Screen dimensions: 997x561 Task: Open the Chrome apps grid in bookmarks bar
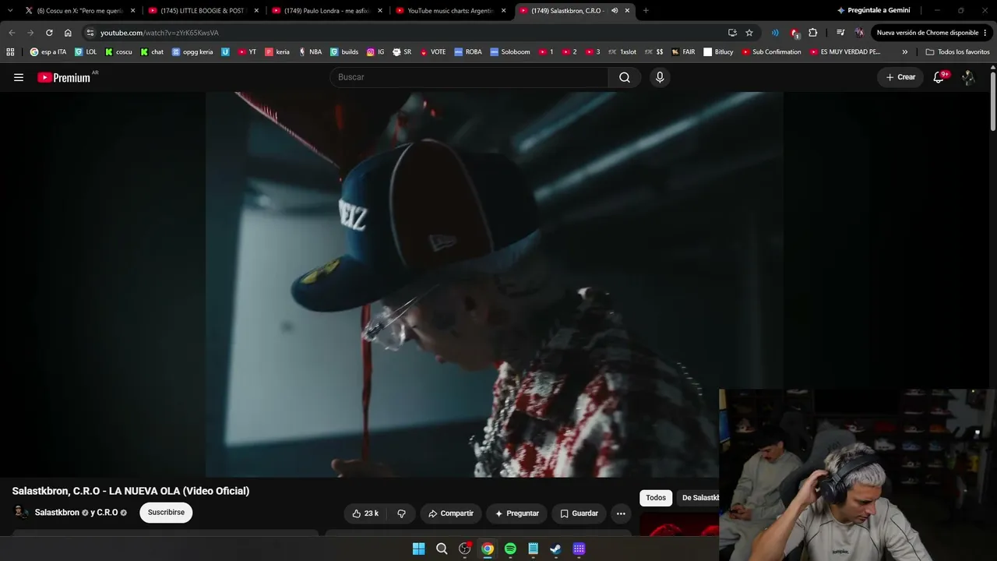tap(10, 52)
